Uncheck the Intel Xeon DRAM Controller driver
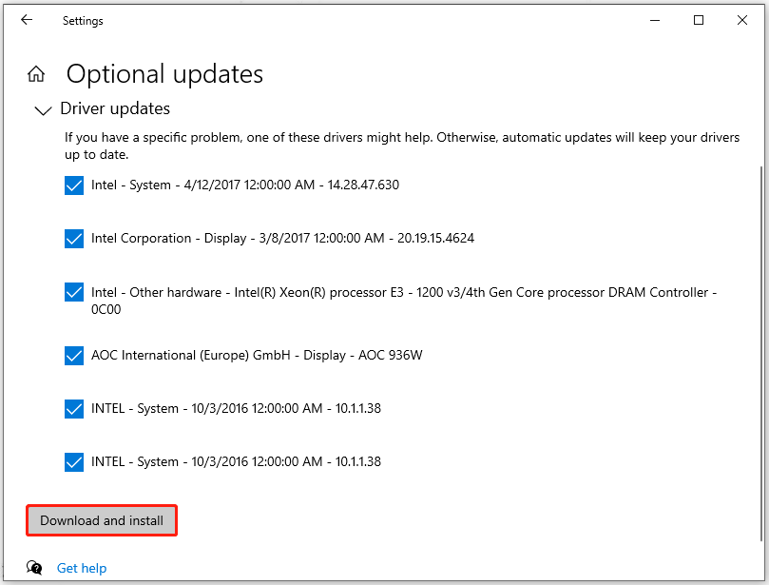The height and width of the screenshot is (585, 769). [x=74, y=292]
